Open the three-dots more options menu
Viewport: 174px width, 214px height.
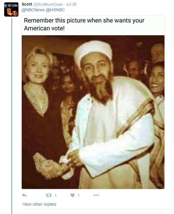[96, 195]
